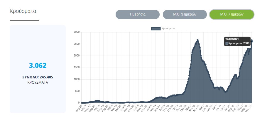Click the Ιαν 1 x-axis date label
Image resolution: width=272 pixels, height=122 pixels.
(x=214, y=107)
